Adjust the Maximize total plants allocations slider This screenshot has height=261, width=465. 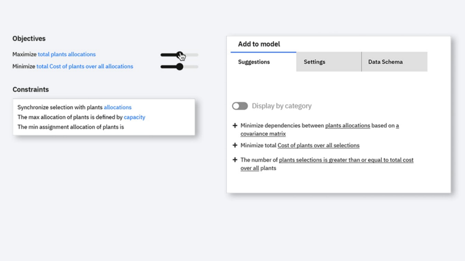[179, 55]
